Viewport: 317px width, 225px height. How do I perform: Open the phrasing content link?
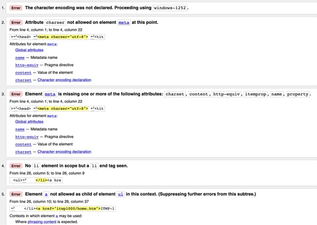pyautogui.click(x=42, y=222)
